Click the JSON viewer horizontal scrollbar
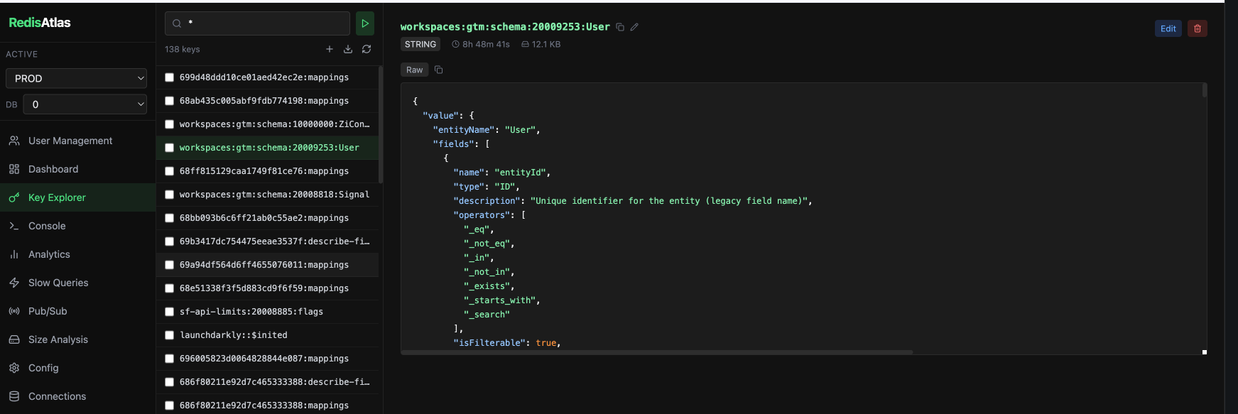1238x414 pixels. (x=657, y=352)
